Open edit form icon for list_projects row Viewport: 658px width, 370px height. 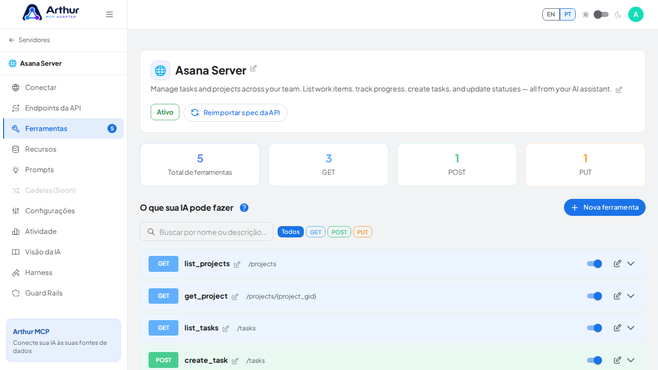(617, 264)
